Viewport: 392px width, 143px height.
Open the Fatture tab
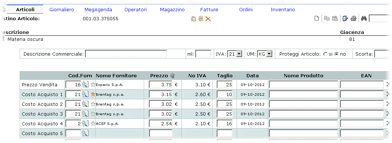pyautogui.click(x=209, y=10)
